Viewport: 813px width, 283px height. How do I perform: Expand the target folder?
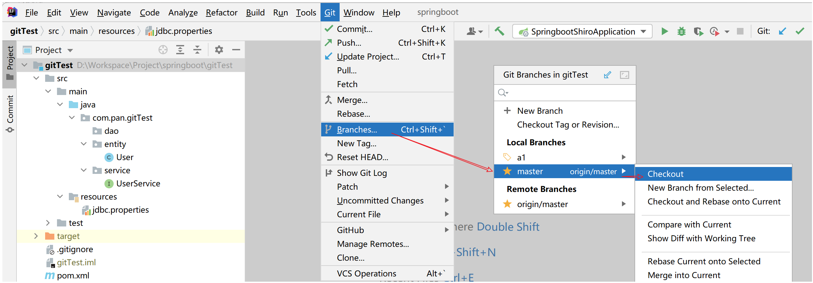36,236
